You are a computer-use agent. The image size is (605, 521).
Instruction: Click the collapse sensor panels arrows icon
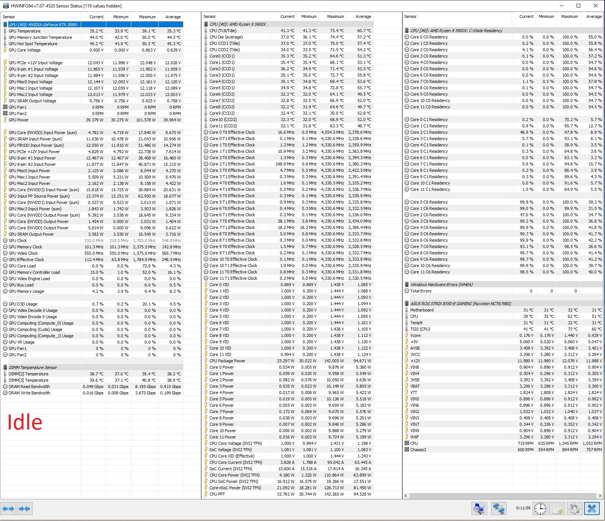(24, 509)
